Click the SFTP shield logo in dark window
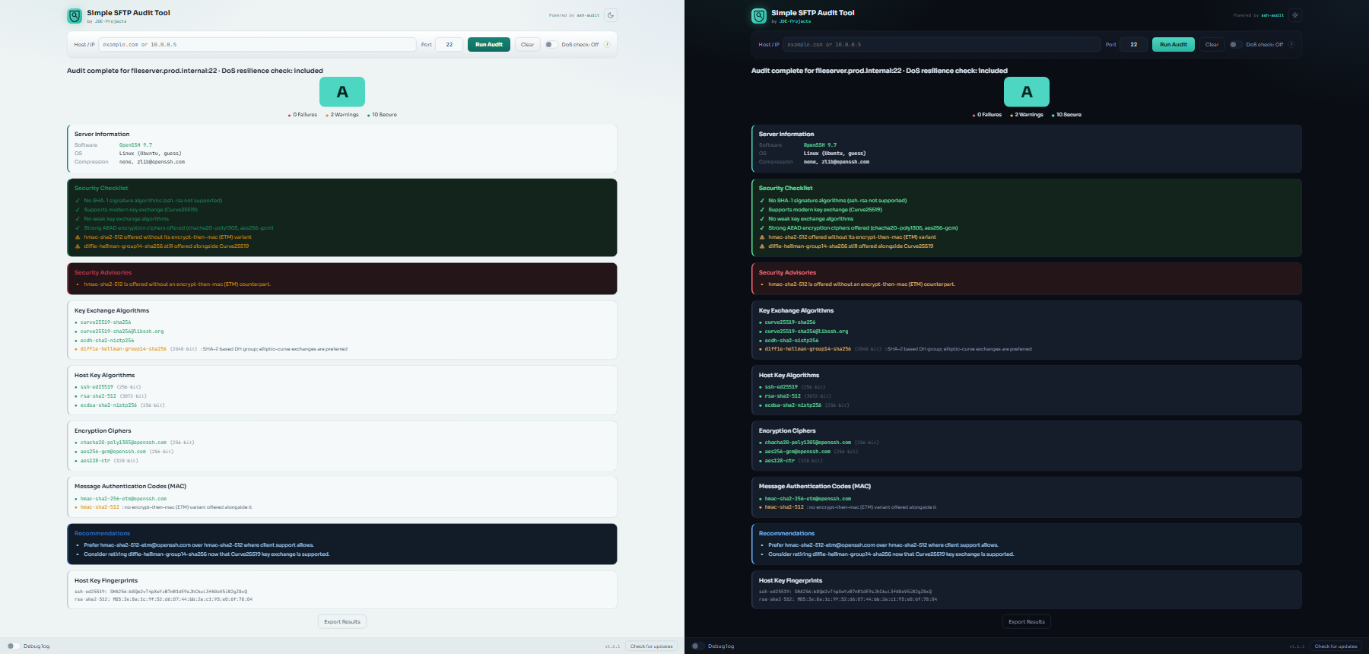The image size is (1369, 654). 759,16
